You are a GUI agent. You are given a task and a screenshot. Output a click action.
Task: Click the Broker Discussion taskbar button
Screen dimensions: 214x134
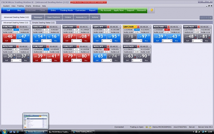36,132
